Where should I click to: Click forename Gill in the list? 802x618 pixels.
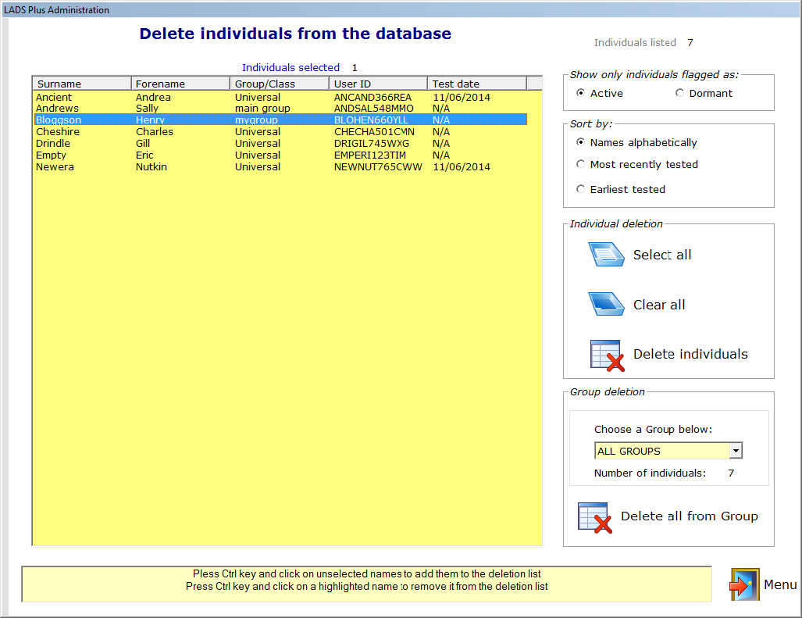click(143, 143)
